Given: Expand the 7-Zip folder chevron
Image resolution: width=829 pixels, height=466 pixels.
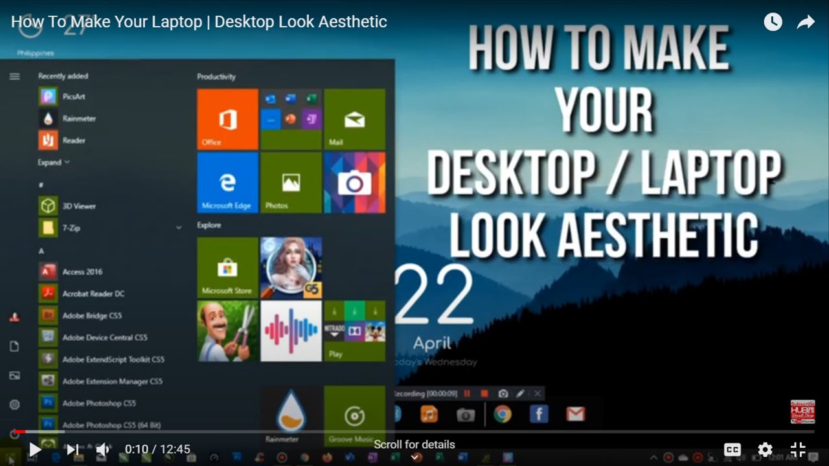Looking at the screenshot, I should pos(179,228).
